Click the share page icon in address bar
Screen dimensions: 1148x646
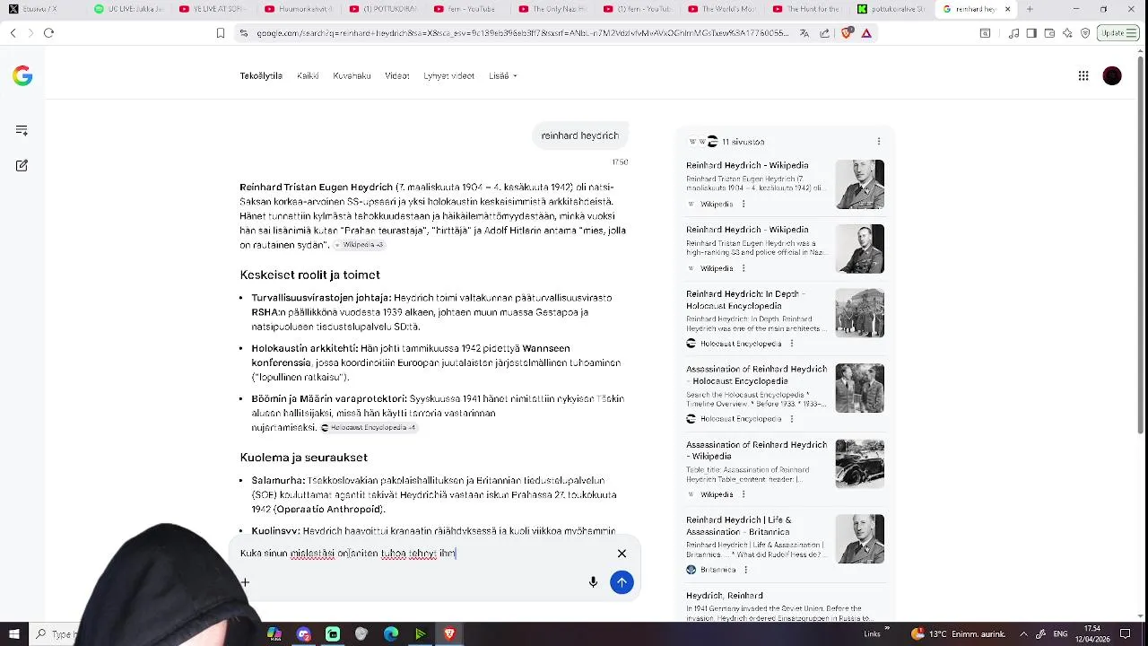tap(825, 33)
